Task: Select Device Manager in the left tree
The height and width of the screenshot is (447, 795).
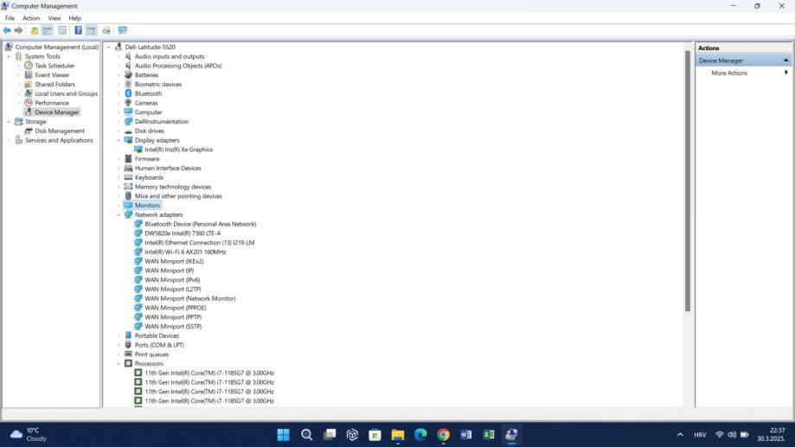Action: pyautogui.click(x=57, y=112)
